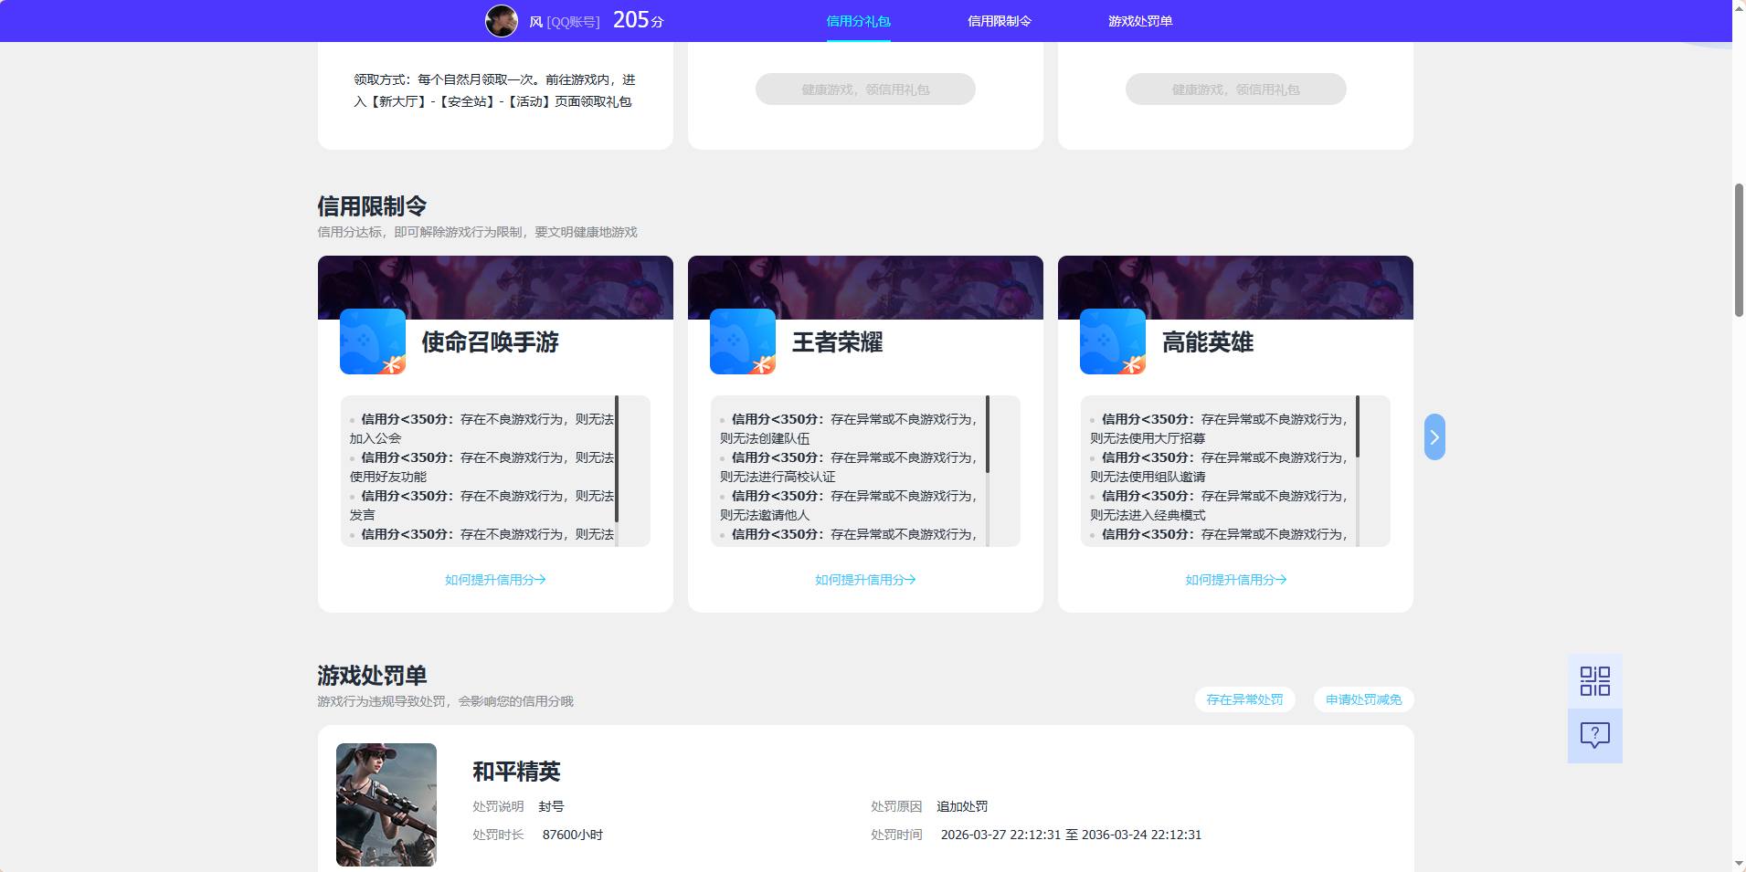The width and height of the screenshot is (1746, 872).
Task: Click the 信用限制令 section heading
Action: click(372, 206)
